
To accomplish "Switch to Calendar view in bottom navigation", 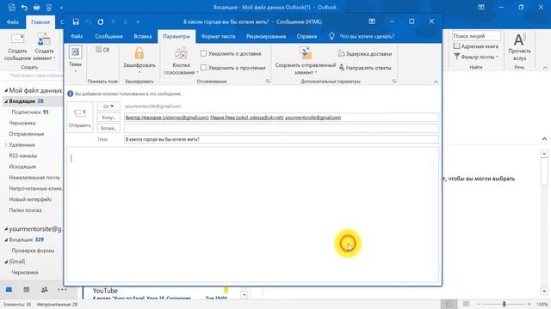I will pyautogui.click(x=27, y=289).
